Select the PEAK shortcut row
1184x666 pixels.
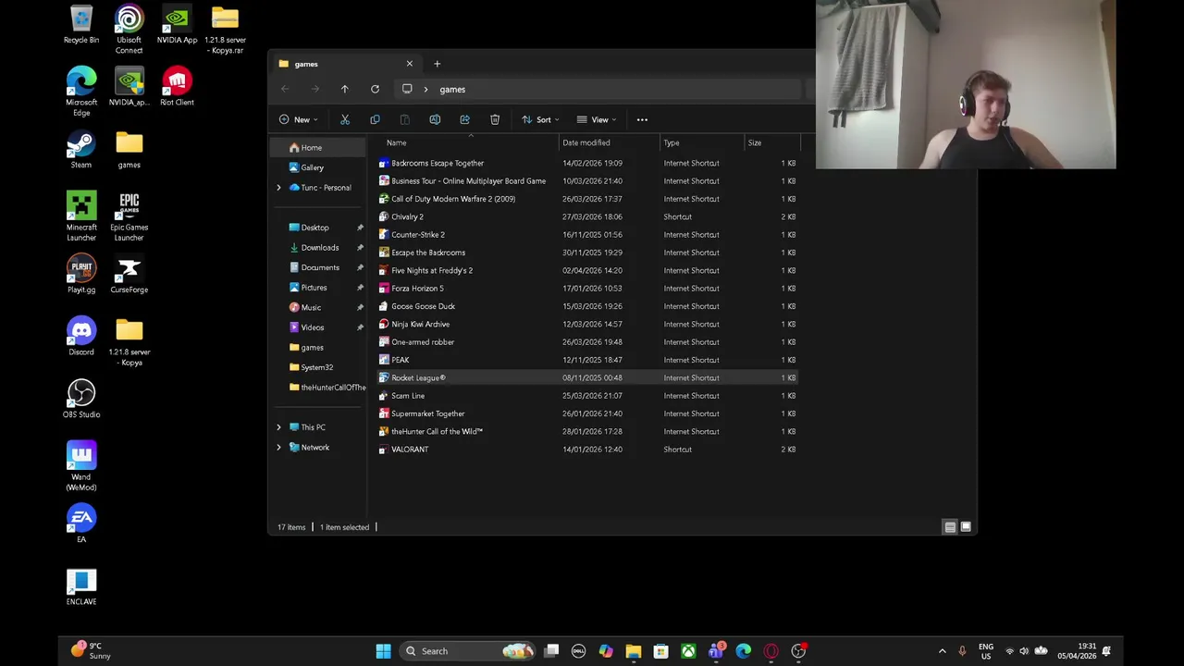click(586, 360)
